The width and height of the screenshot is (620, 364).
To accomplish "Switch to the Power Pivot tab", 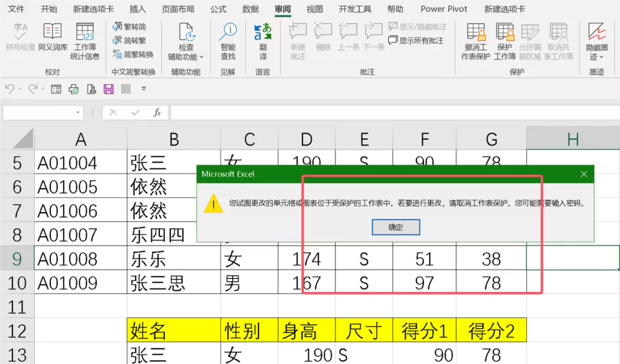I will click(x=444, y=9).
